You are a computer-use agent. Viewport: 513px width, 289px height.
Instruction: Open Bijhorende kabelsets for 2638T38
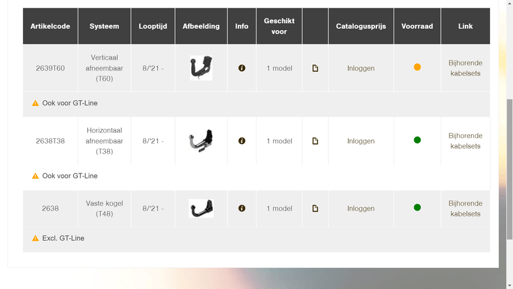coord(465,141)
